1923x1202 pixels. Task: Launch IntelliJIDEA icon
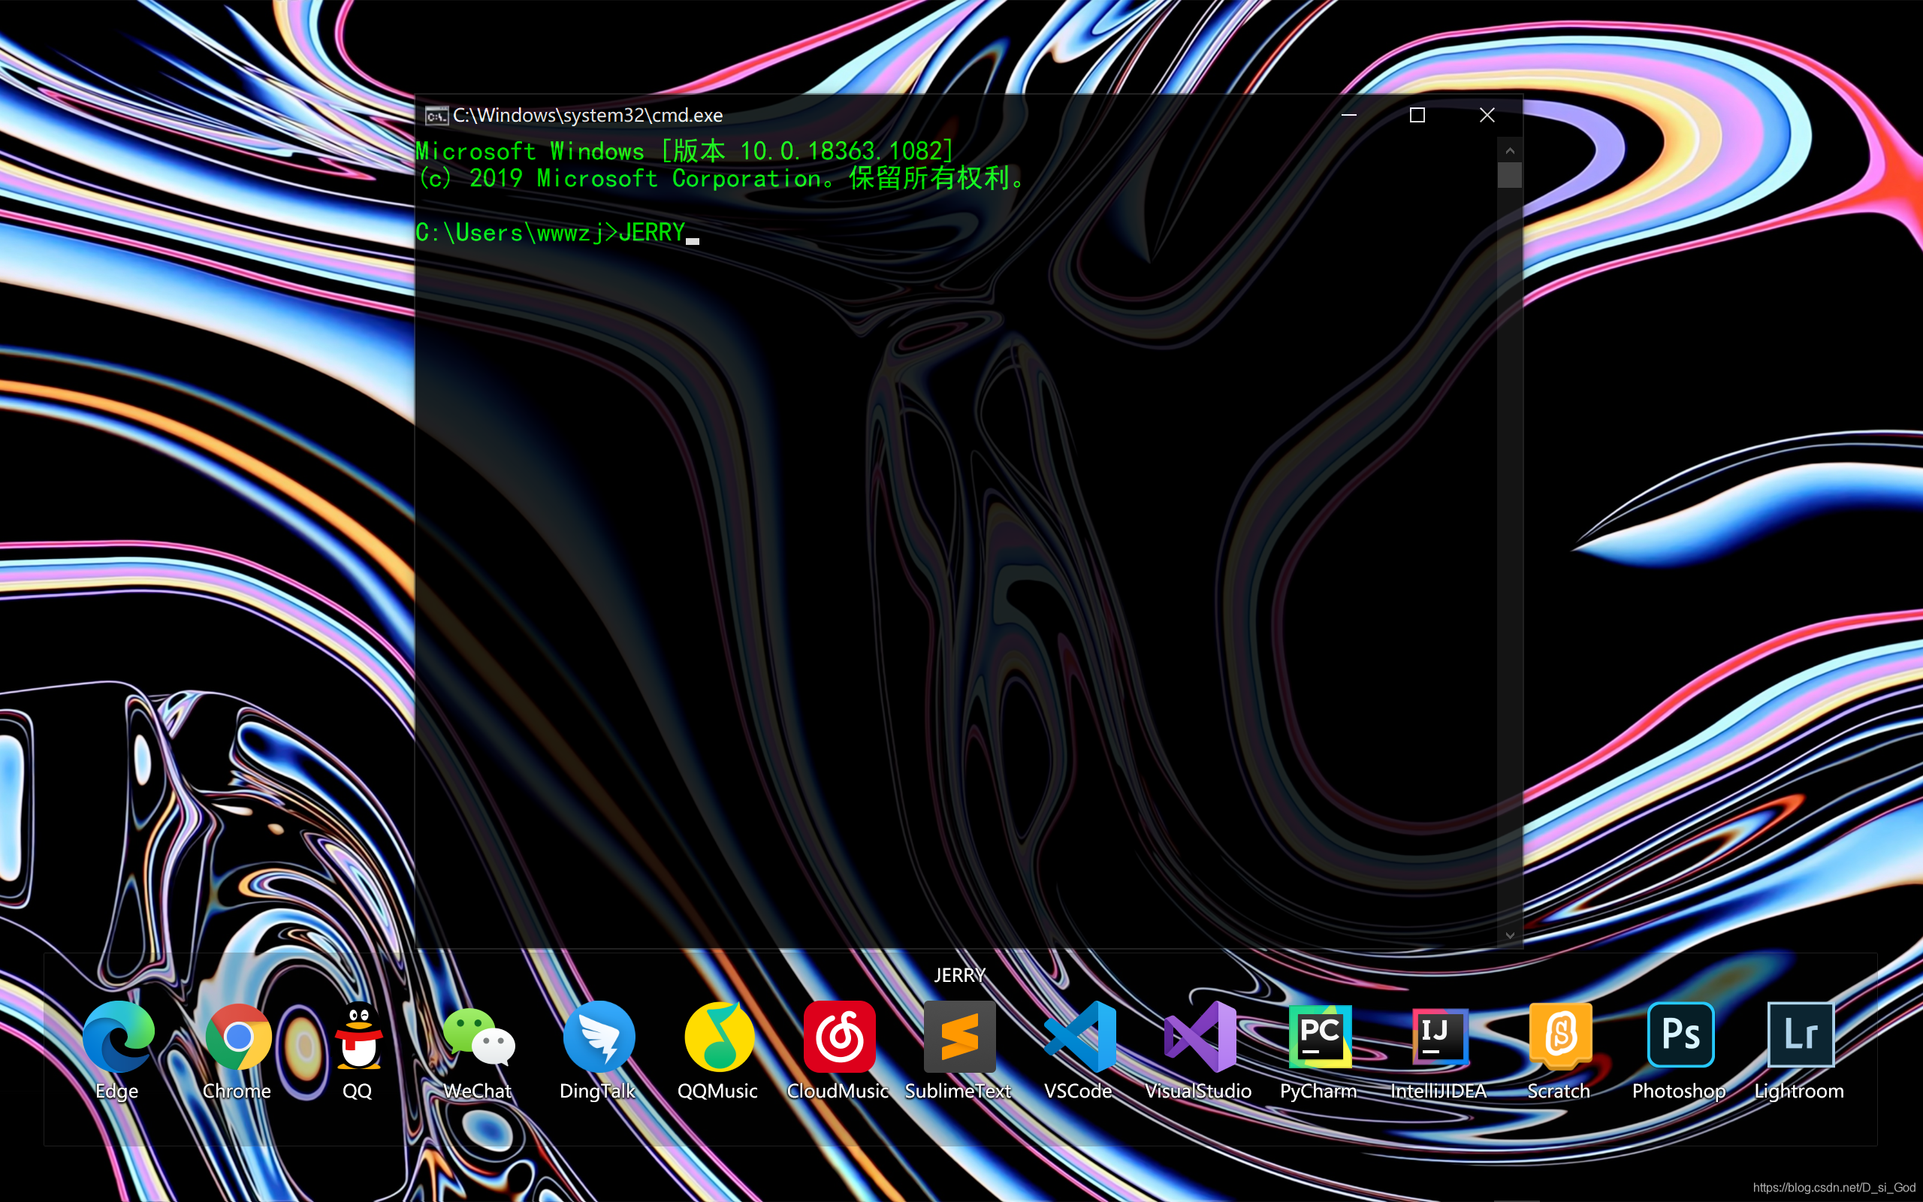[1439, 1037]
